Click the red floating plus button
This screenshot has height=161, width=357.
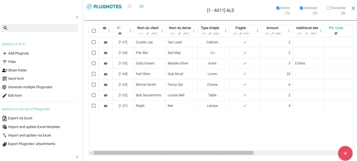[345, 153]
